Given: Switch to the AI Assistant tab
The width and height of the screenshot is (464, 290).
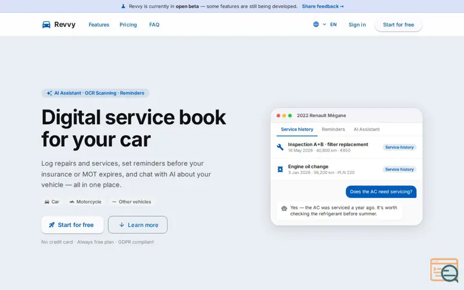Looking at the screenshot, I should tap(367, 129).
